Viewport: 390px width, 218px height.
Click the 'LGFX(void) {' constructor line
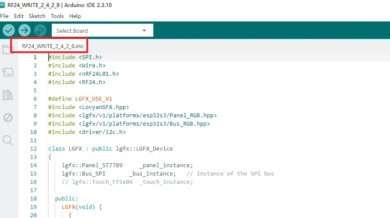(82, 207)
